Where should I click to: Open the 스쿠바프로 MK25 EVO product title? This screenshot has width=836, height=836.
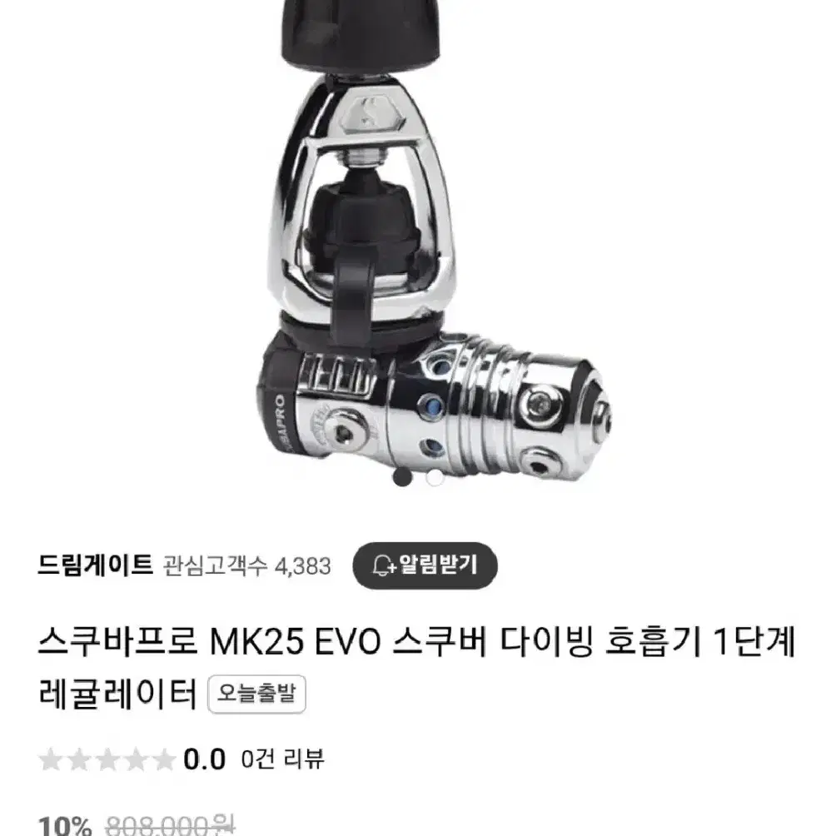[417, 668]
